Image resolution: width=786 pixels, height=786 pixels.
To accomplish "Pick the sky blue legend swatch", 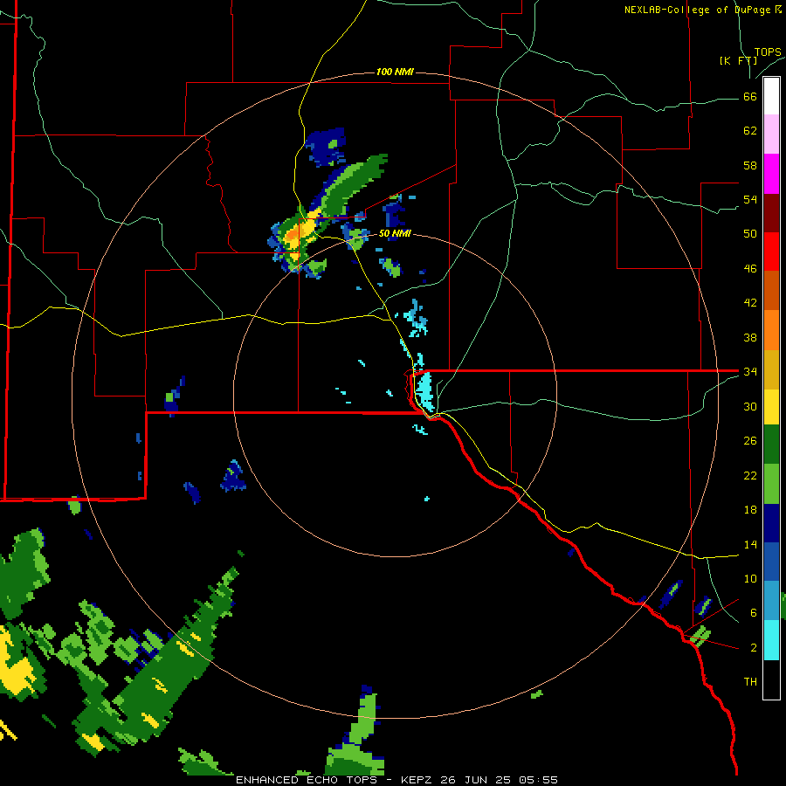I will click(x=771, y=601).
